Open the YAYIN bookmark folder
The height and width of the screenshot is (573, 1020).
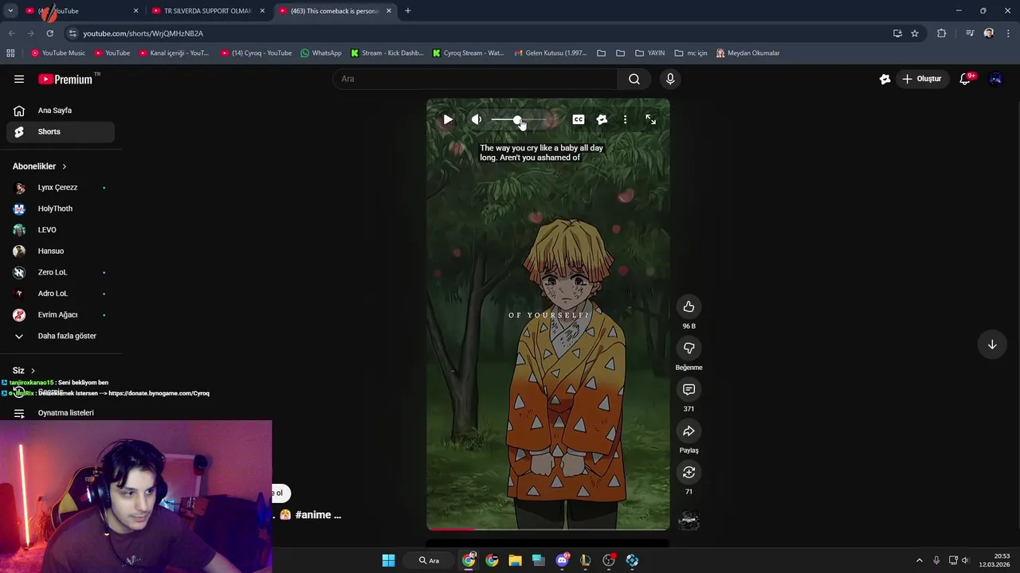point(649,53)
